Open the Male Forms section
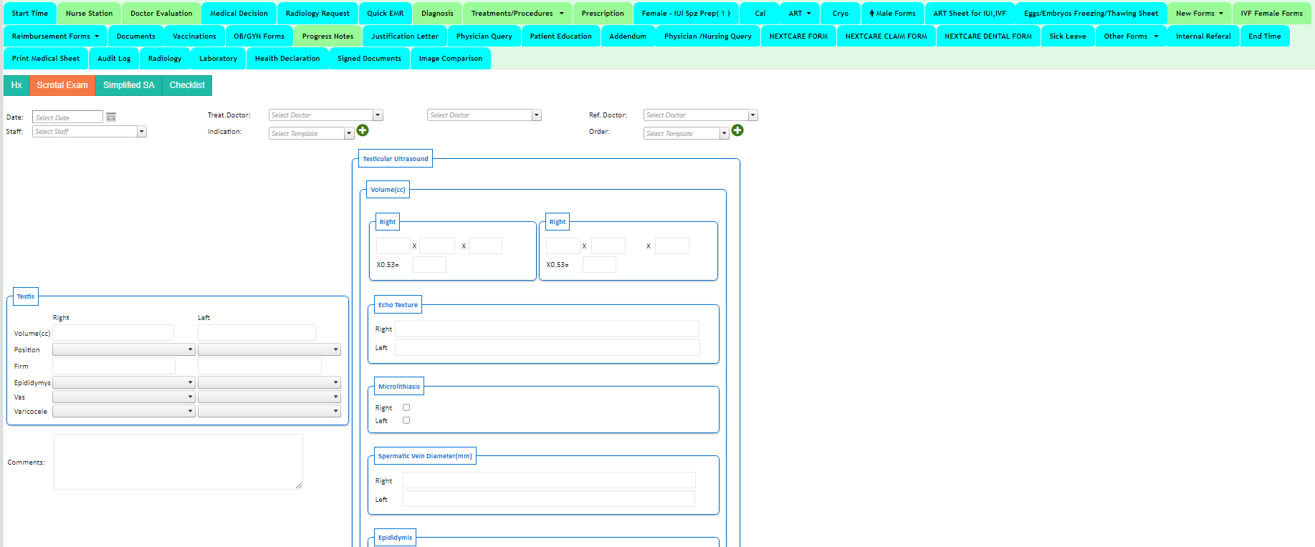 point(892,14)
